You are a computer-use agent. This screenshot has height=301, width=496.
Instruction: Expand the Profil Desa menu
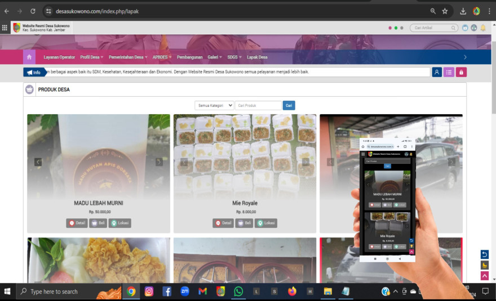click(91, 57)
